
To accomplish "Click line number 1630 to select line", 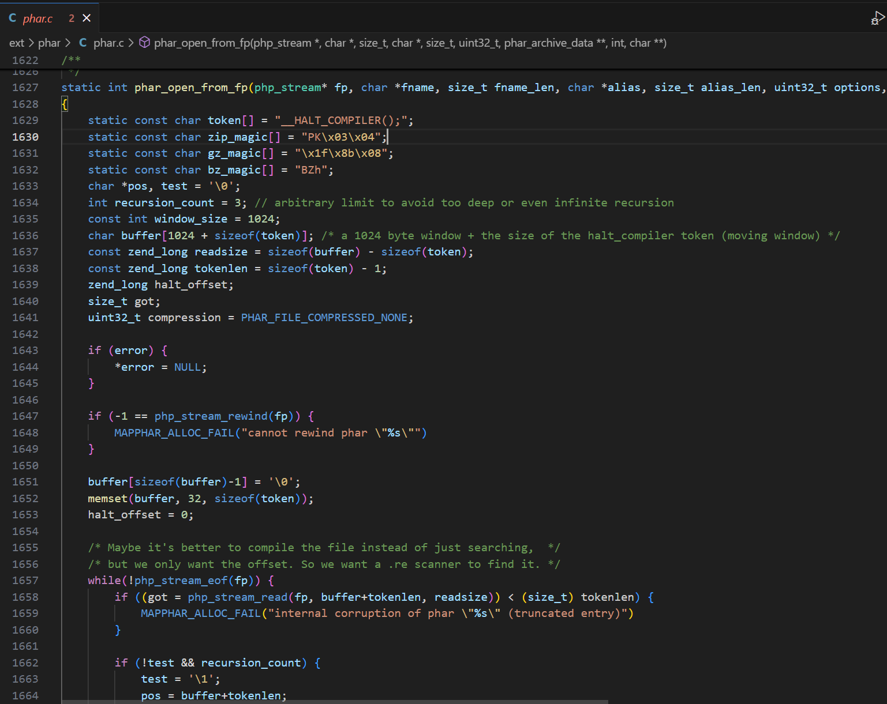I will tap(25, 137).
